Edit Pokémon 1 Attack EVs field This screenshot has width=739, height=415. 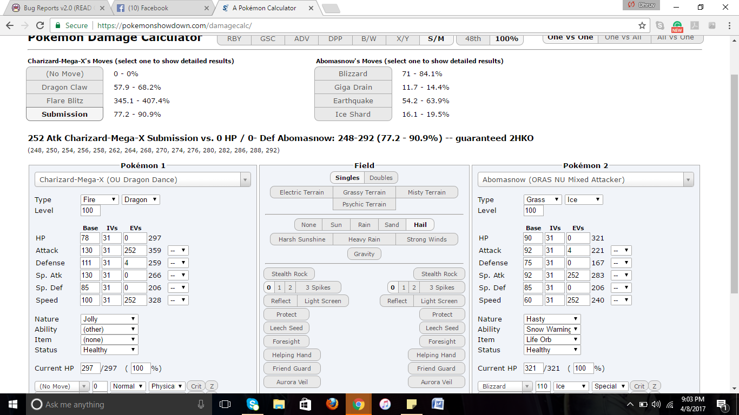[x=136, y=250]
